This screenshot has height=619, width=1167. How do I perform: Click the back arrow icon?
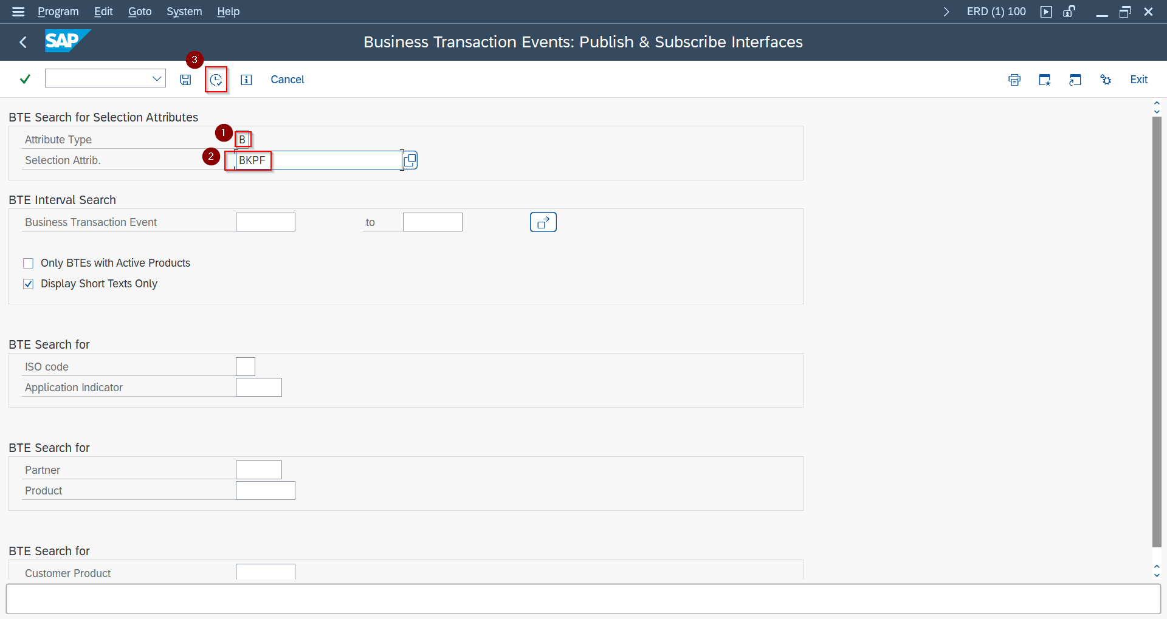click(23, 42)
